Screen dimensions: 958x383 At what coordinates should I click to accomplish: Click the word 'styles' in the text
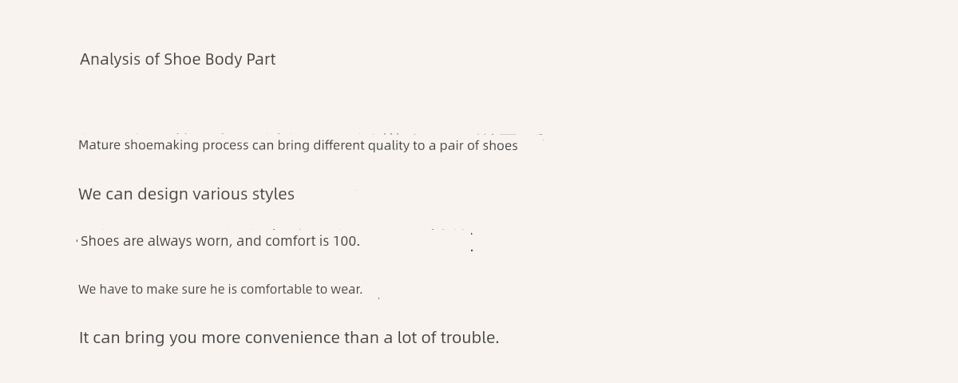click(x=273, y=194)
